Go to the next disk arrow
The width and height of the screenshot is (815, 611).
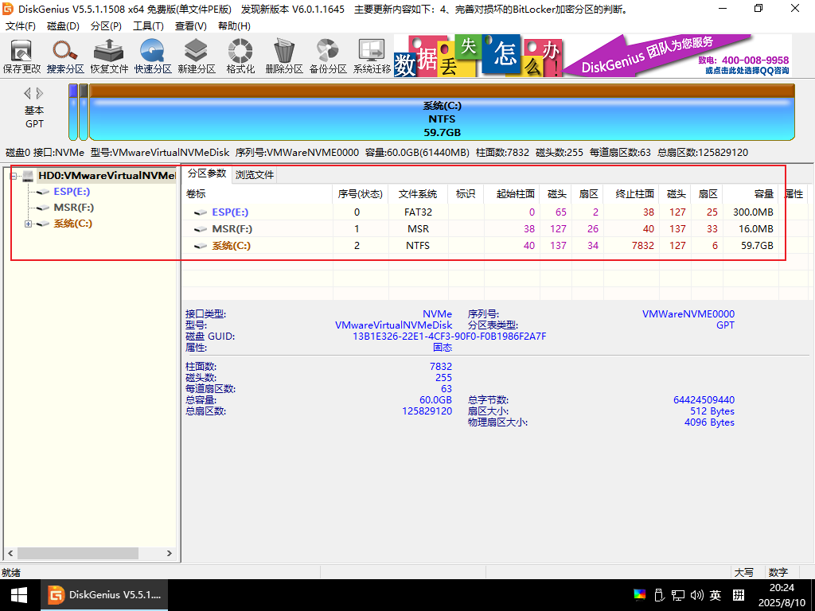click(x=40, y=94)
